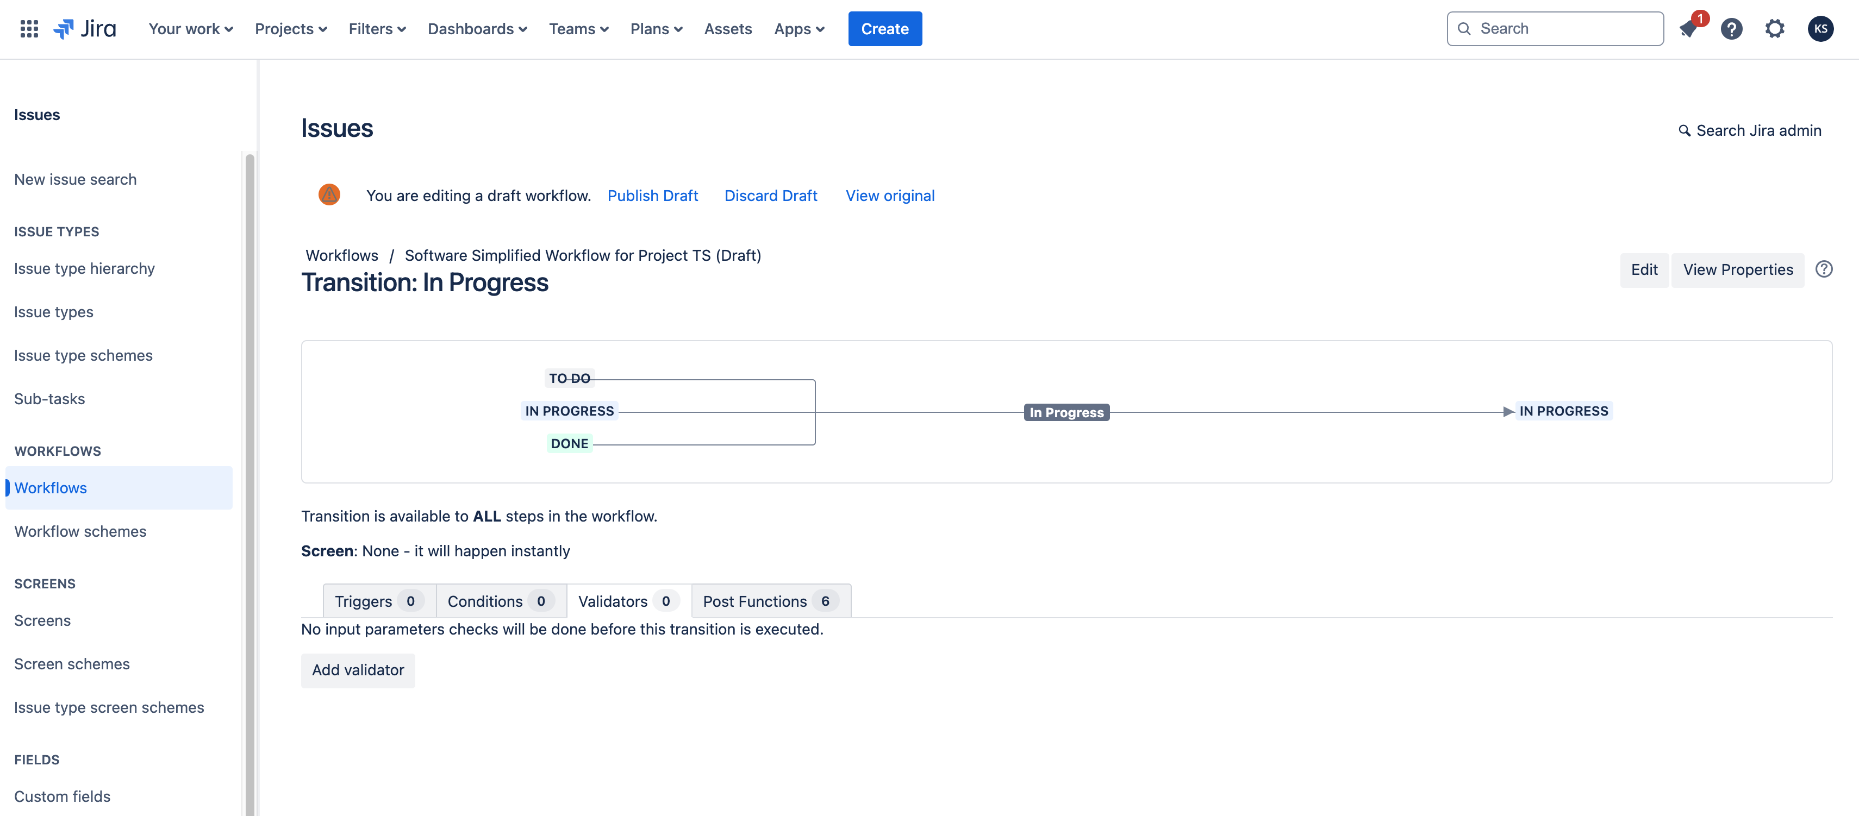The image size is (1859, 816).
Task: Open the Triggers tab
Action: (378, 601)
